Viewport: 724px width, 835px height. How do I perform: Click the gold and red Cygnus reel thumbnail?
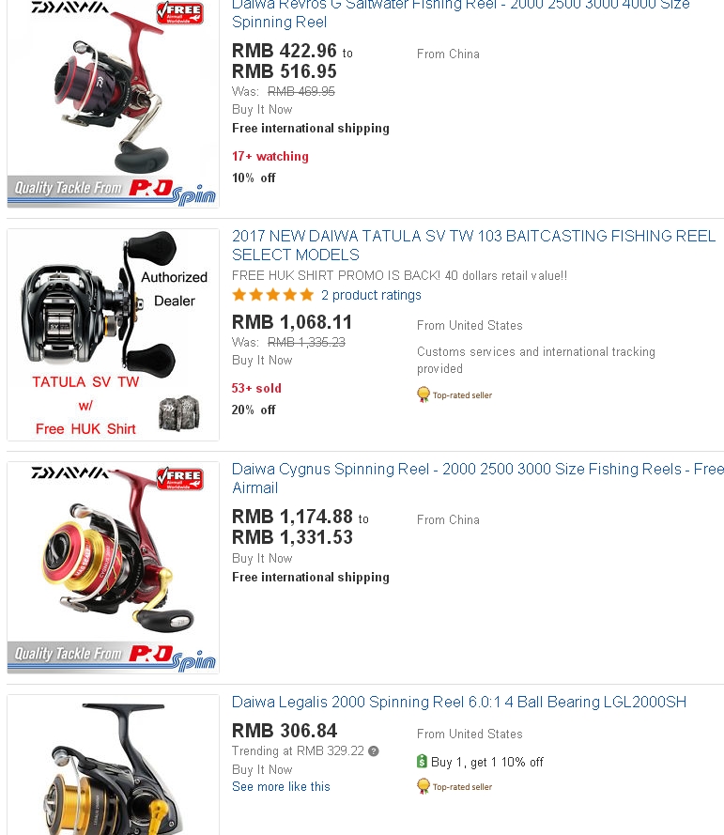pyautogui.click(x=113, y=567)
